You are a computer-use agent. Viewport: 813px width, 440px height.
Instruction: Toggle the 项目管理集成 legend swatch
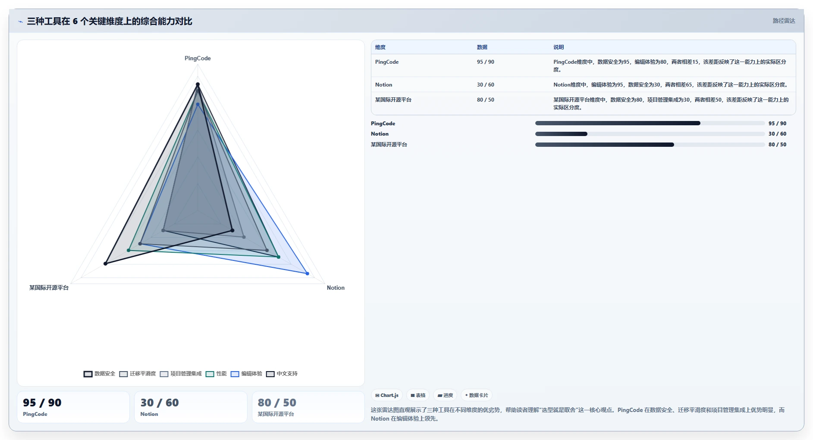pyautogui.click(x=164, y=374)
